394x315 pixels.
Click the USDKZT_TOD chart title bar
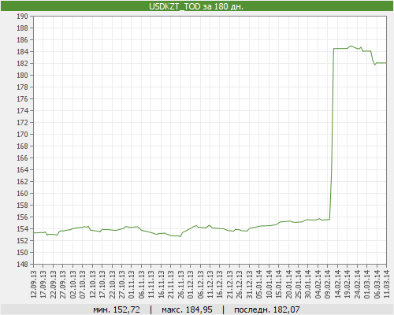point(197,6)
